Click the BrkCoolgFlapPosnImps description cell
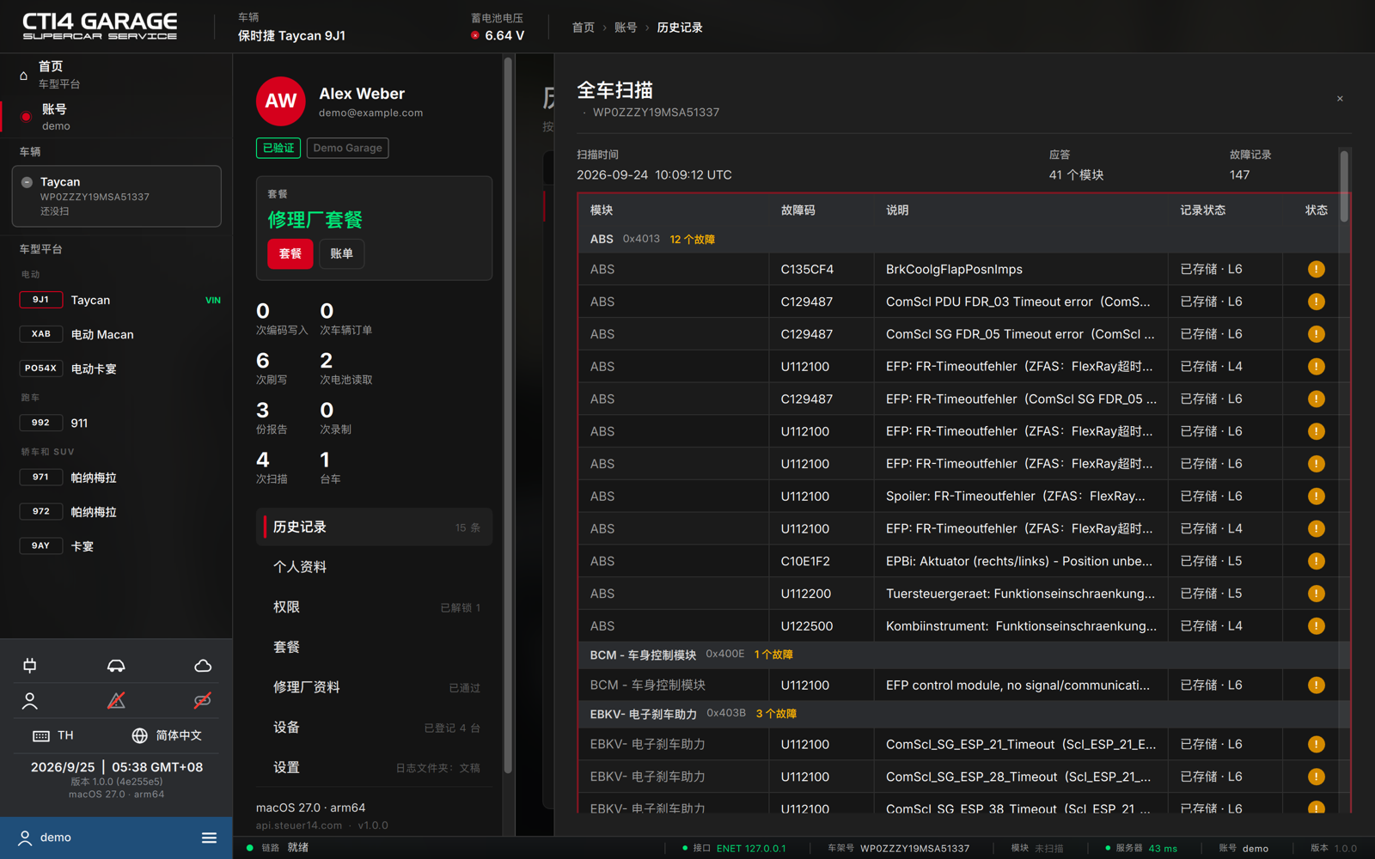This screenshot has width=1375, height=859. (1021, 270)
